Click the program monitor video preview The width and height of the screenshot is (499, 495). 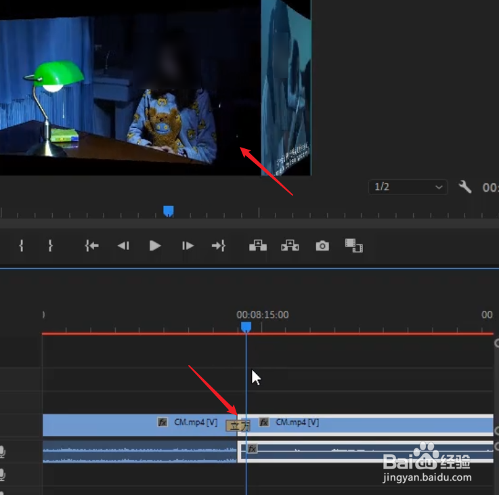[x=155, y=87]
